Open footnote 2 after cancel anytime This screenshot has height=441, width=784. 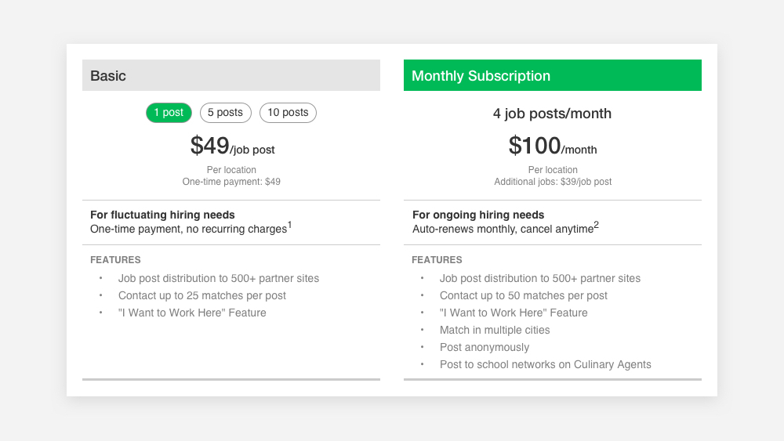[596, 225]
